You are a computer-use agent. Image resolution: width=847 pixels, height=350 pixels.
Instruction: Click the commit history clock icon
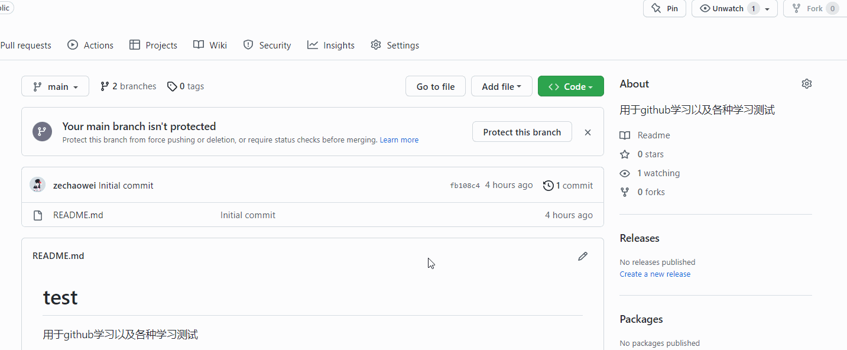[x=547, y=185]
